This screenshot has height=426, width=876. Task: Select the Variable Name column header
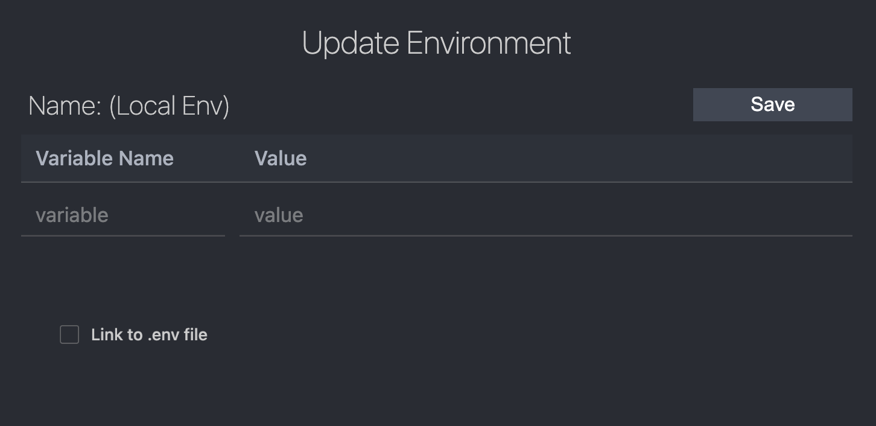coord(104,158)
